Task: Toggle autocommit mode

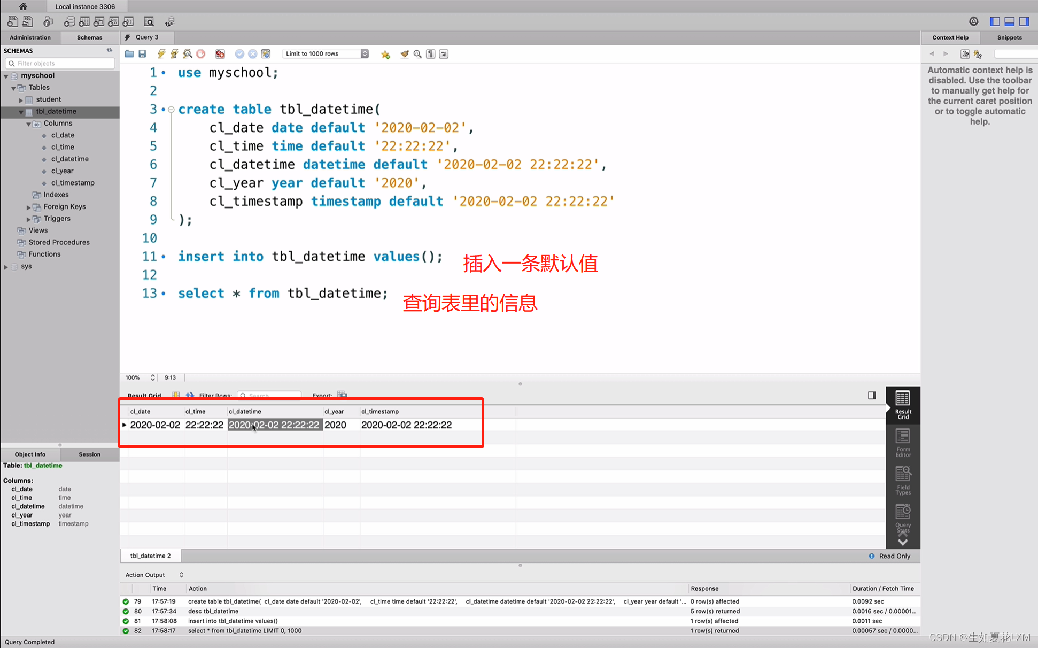Action: tap(266, 53)
